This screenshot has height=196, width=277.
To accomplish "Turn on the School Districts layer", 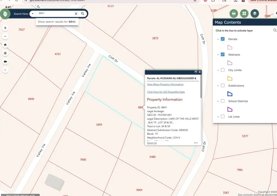I will (x=223, y=101).
